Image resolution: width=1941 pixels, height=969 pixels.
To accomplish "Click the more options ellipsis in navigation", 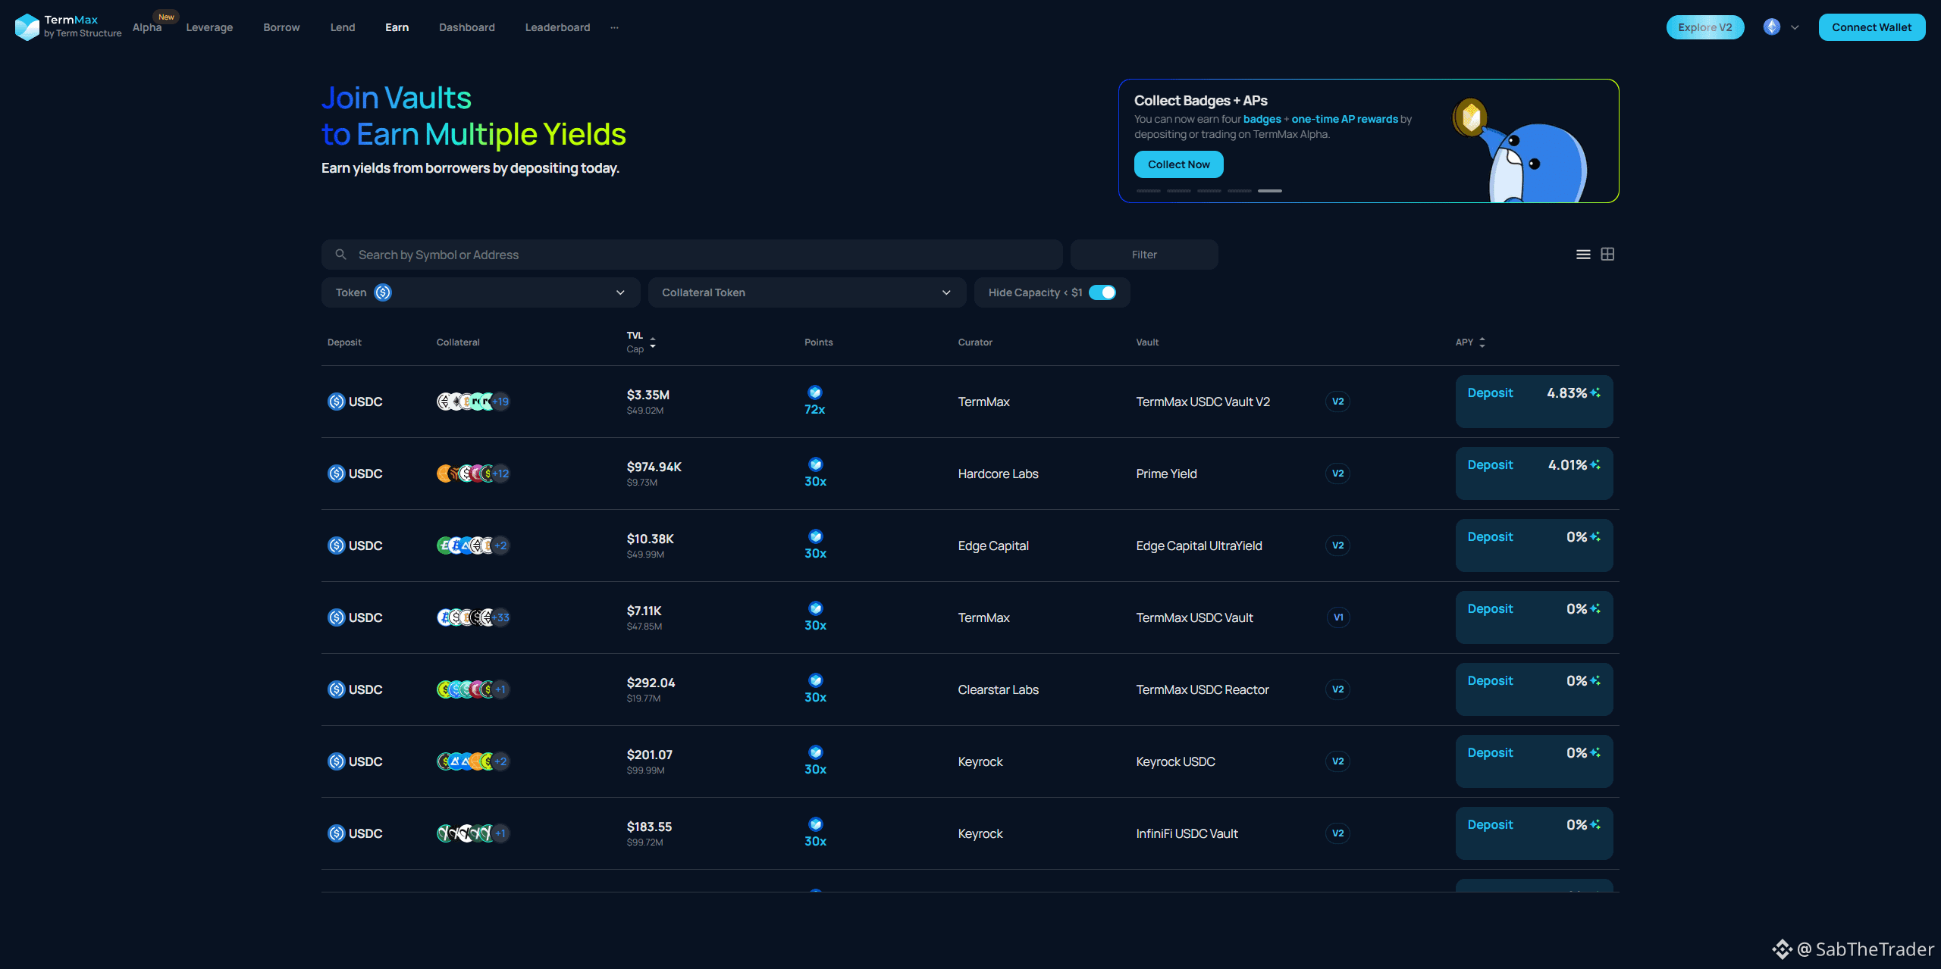I will pos(614,27).
